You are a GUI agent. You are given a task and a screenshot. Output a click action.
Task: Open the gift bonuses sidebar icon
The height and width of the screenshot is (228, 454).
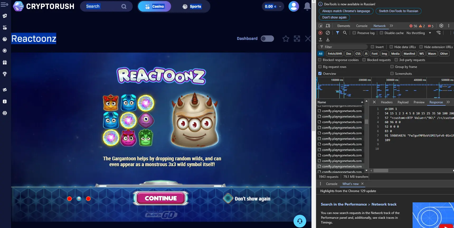point(5,62)
